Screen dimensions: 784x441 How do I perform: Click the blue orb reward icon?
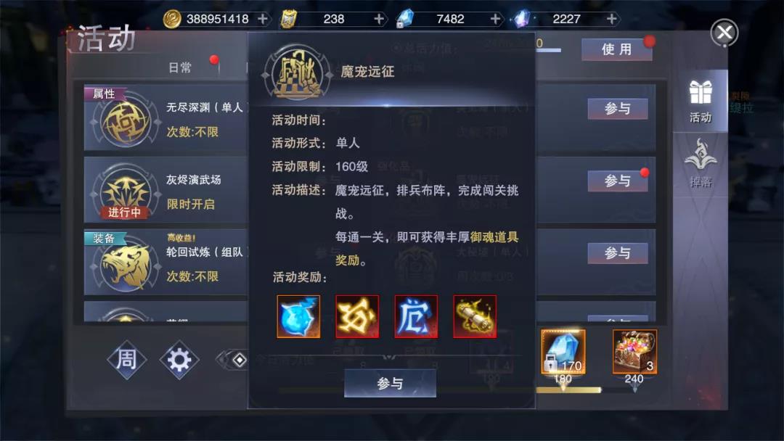tap(298, 316)
